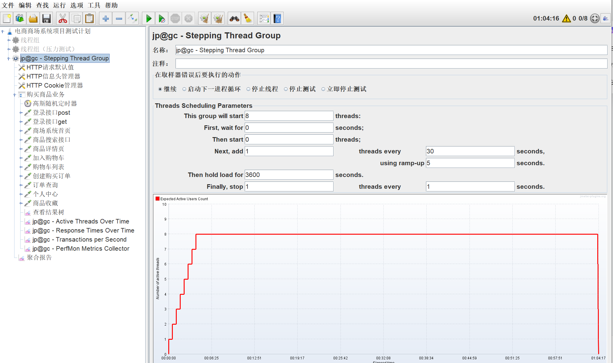Collapse the jp@gc Stepping Thread Group node

click(x=9, y=58)
